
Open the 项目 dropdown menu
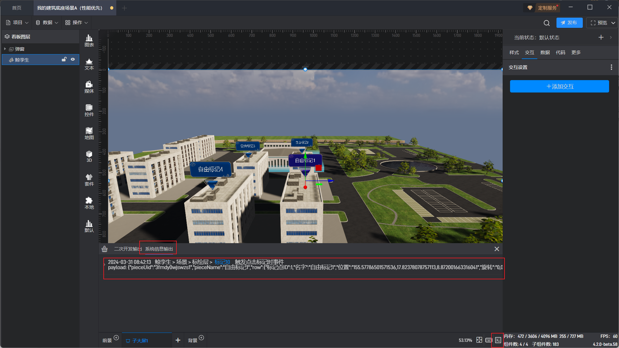(17, 23)
